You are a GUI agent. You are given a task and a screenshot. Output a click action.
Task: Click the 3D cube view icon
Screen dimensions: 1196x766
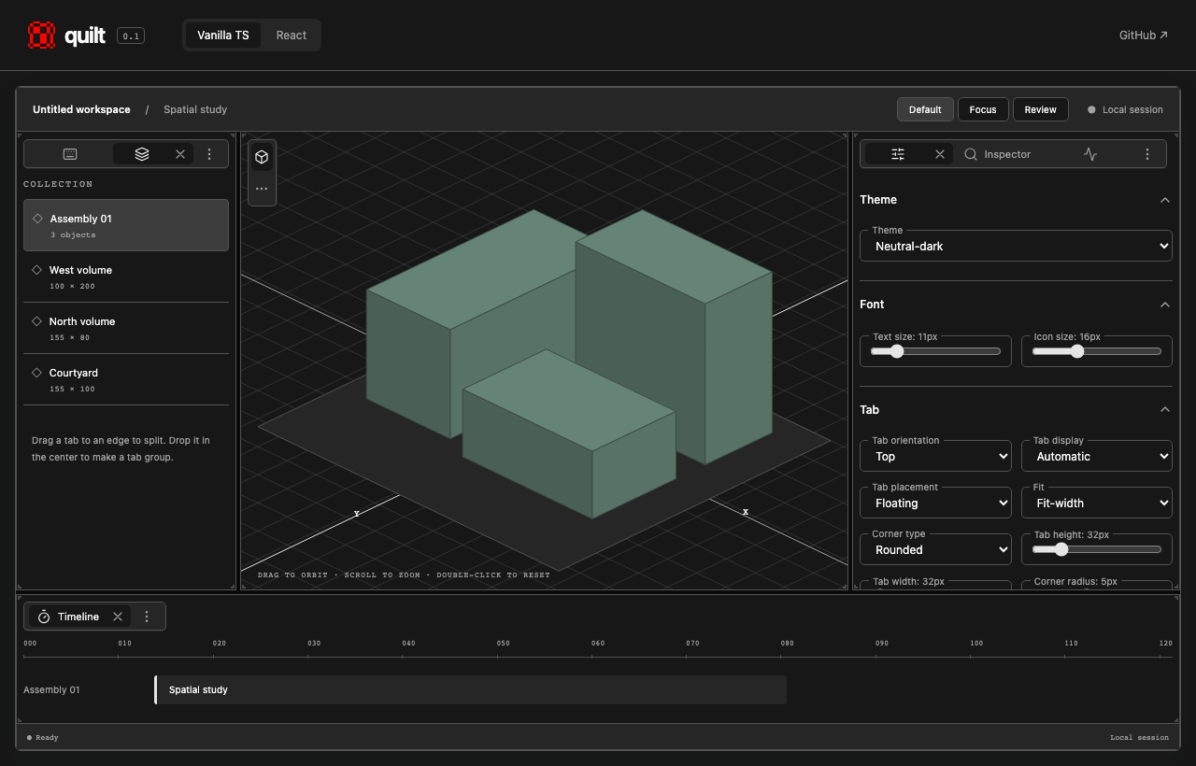click(x=262, y=157)
